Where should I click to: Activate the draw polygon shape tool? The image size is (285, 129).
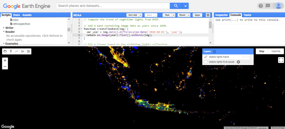pyautogui.click(x=23, y=51)
